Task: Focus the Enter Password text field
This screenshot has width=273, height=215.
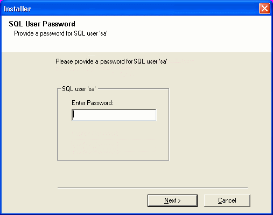Action: pyautogui.click(x=114, y=115)
